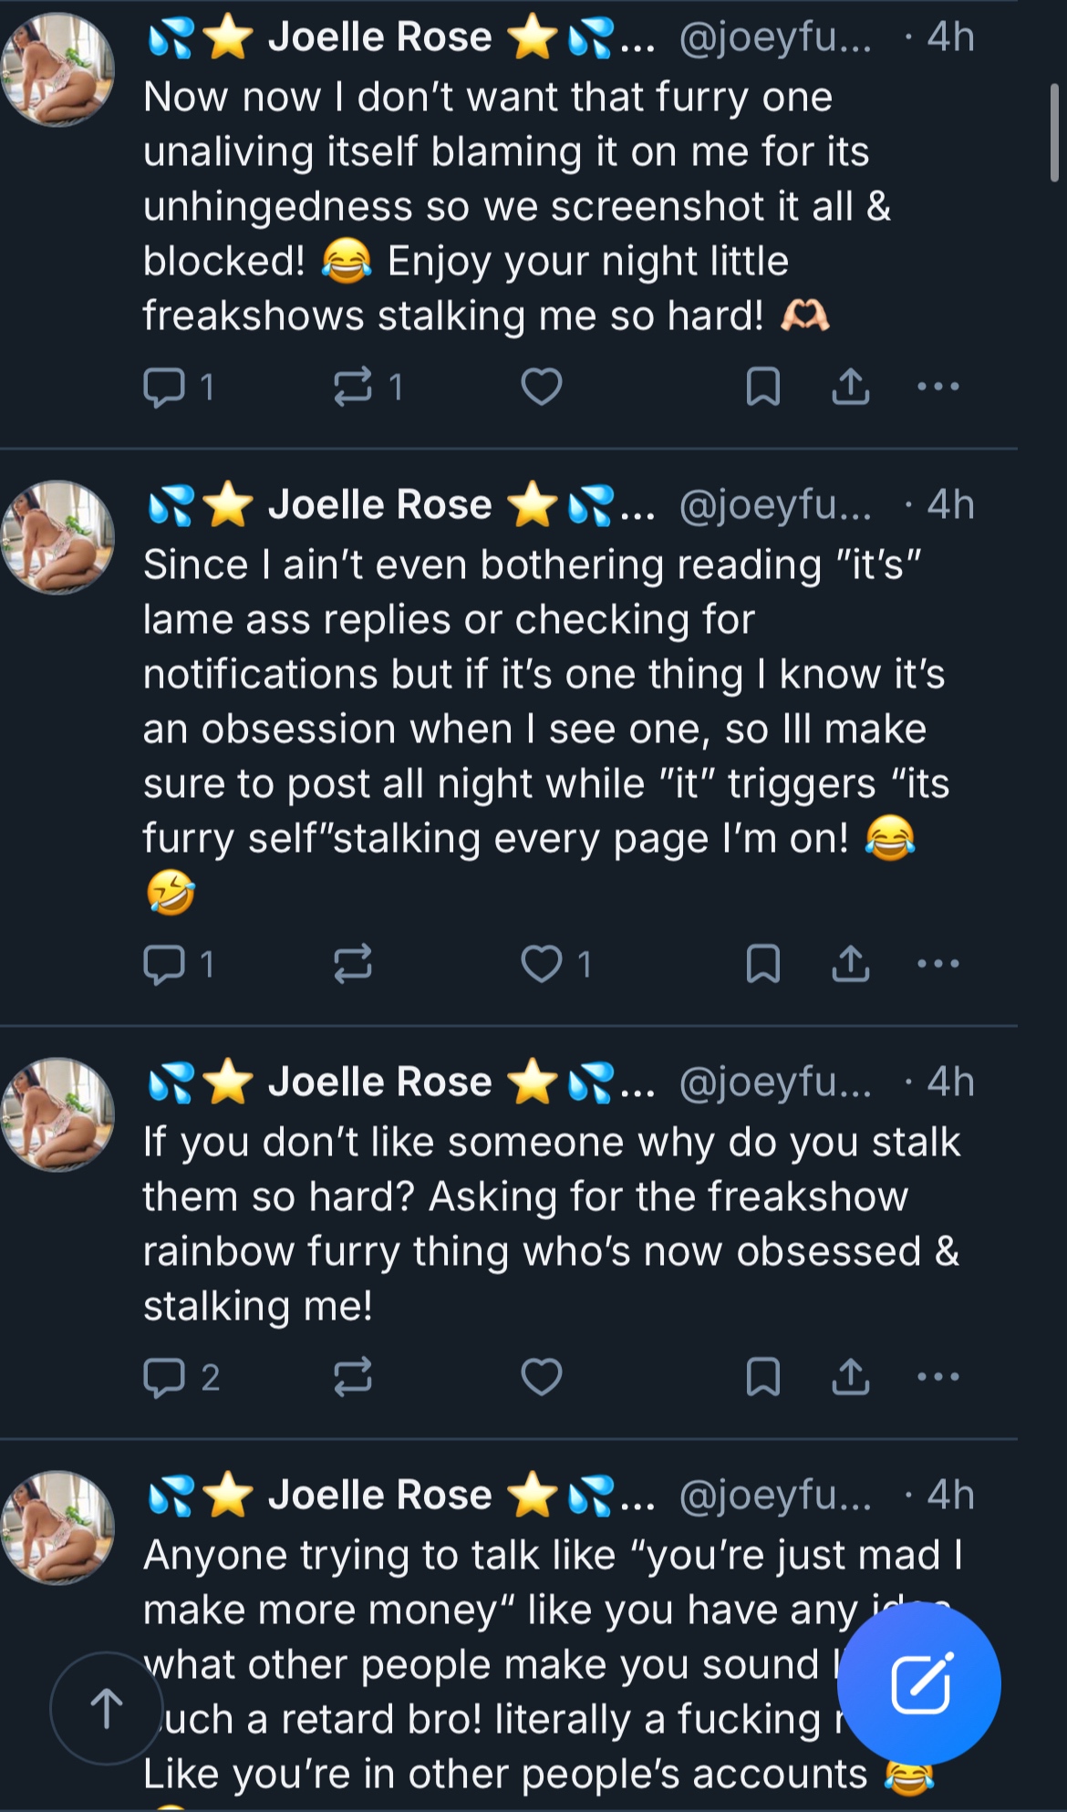The width and height of the screenshot is (1067, 1812).
Task: Click the blue compose post floating button
Action: point(918,1683)
